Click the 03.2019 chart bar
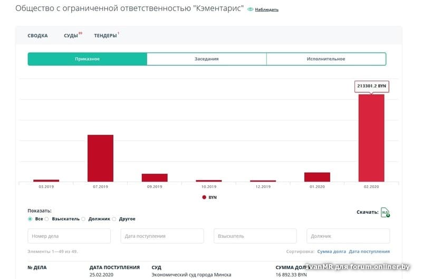 click(x=46, y=181)
